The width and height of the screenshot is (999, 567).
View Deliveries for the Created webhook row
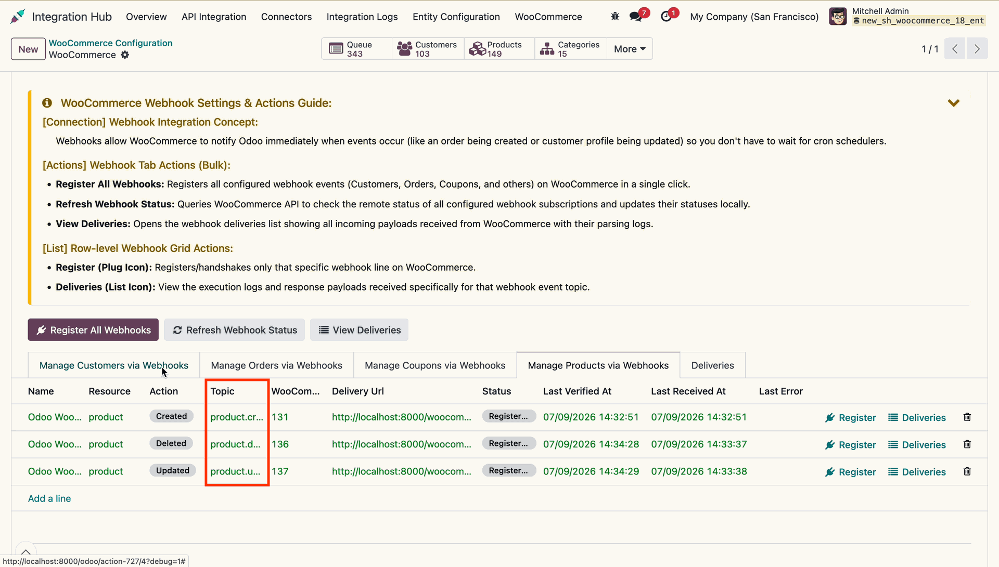coord(917,418)
